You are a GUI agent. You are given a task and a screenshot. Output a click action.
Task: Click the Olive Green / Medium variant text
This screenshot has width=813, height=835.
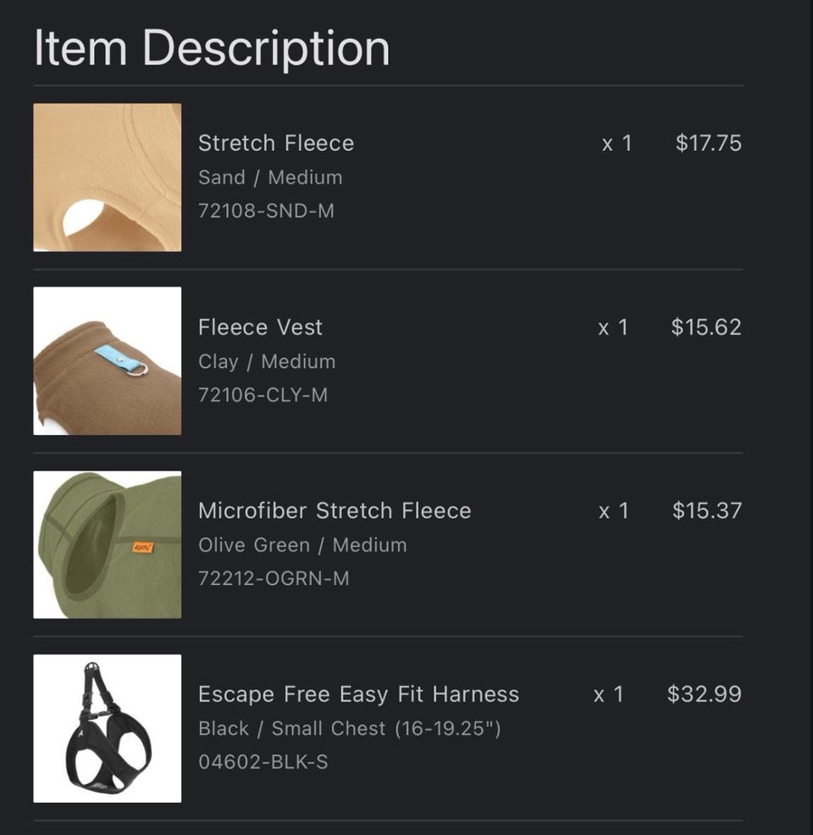click(x=302, y=545)
